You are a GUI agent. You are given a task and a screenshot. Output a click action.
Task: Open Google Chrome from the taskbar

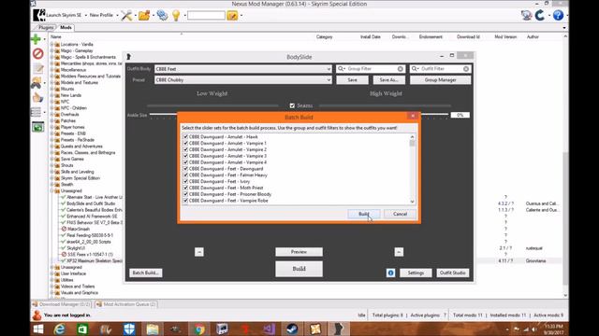pyautogui.click(x=199, y=329)
